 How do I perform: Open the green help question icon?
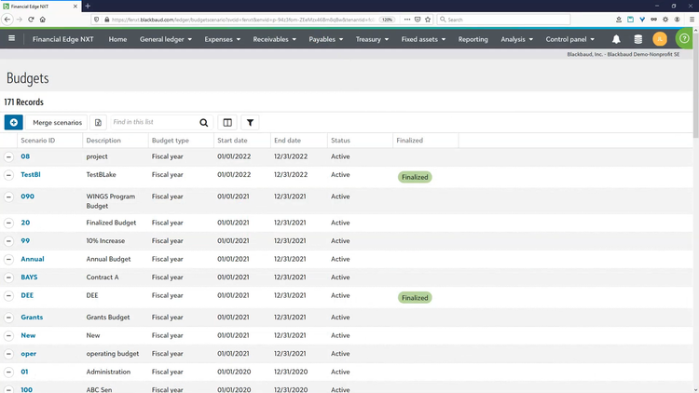coord(684,39)
